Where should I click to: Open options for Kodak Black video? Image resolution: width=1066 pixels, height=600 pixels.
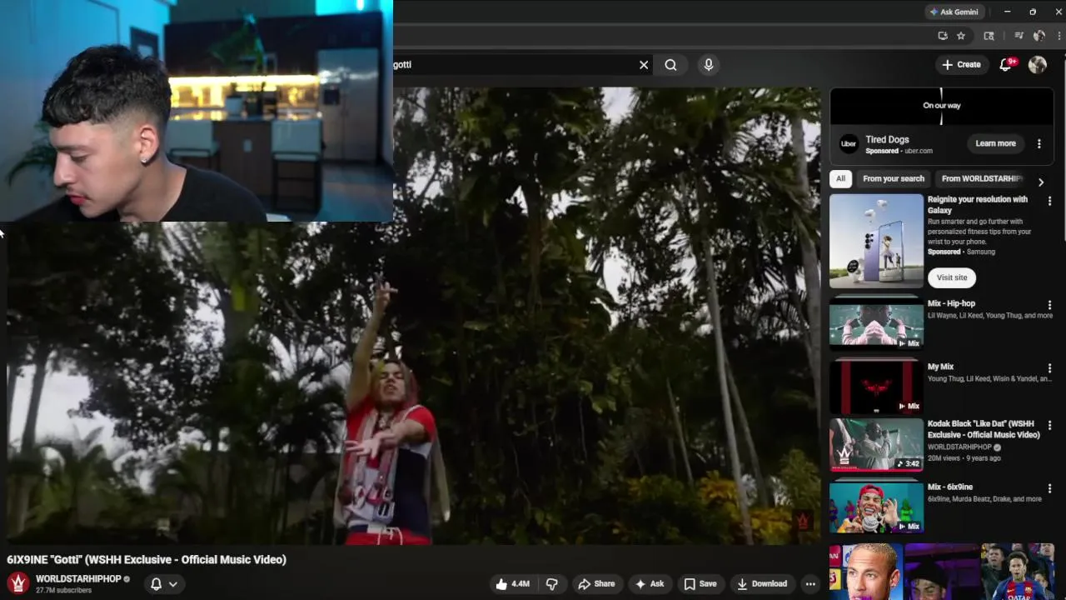(x=1049, y=425)
